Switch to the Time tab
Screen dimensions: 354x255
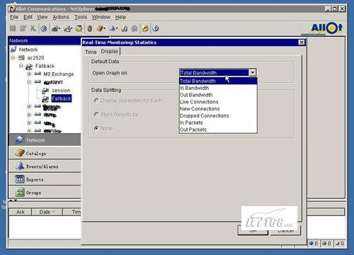coord(91,52)
